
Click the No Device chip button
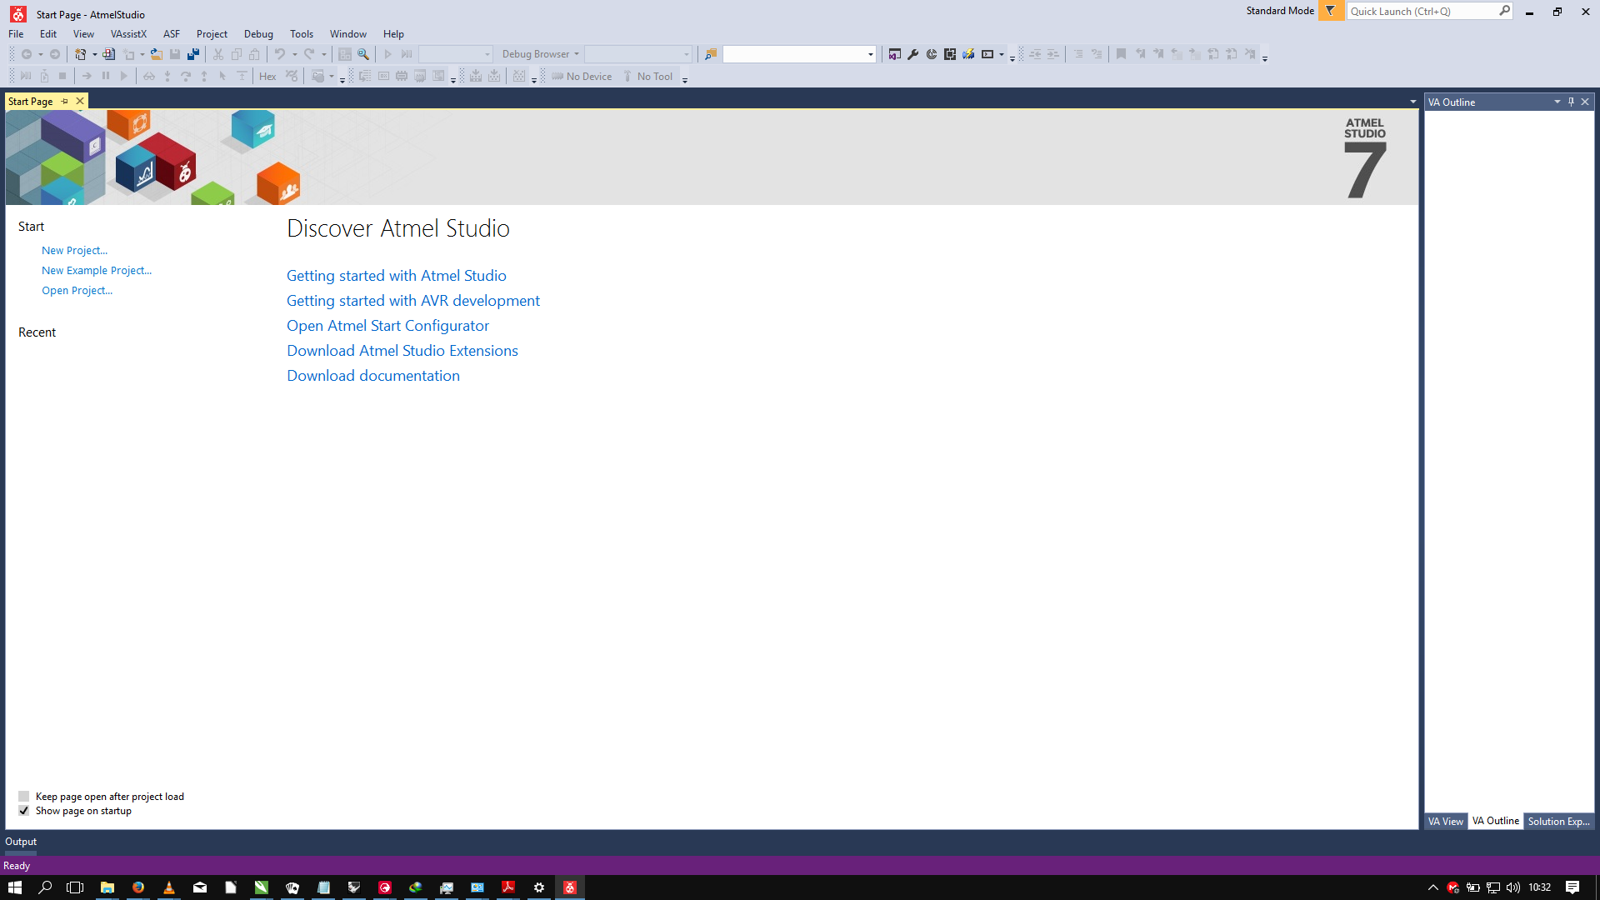[x=582, y=77]
